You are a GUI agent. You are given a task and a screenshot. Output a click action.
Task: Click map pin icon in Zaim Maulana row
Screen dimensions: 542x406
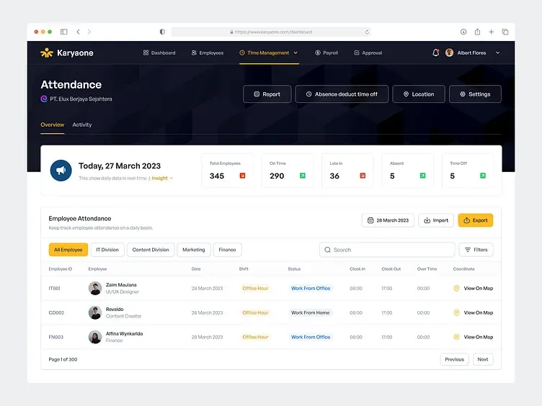pyautogui.click(x=456, y=289)
